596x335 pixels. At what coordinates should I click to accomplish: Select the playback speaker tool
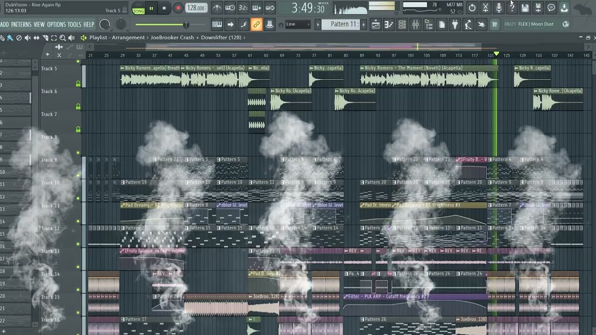pyautogui.click(x=71, y=38)
